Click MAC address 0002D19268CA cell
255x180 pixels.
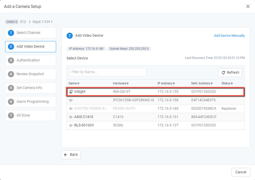pyautogui.click(x=204, y=109)
